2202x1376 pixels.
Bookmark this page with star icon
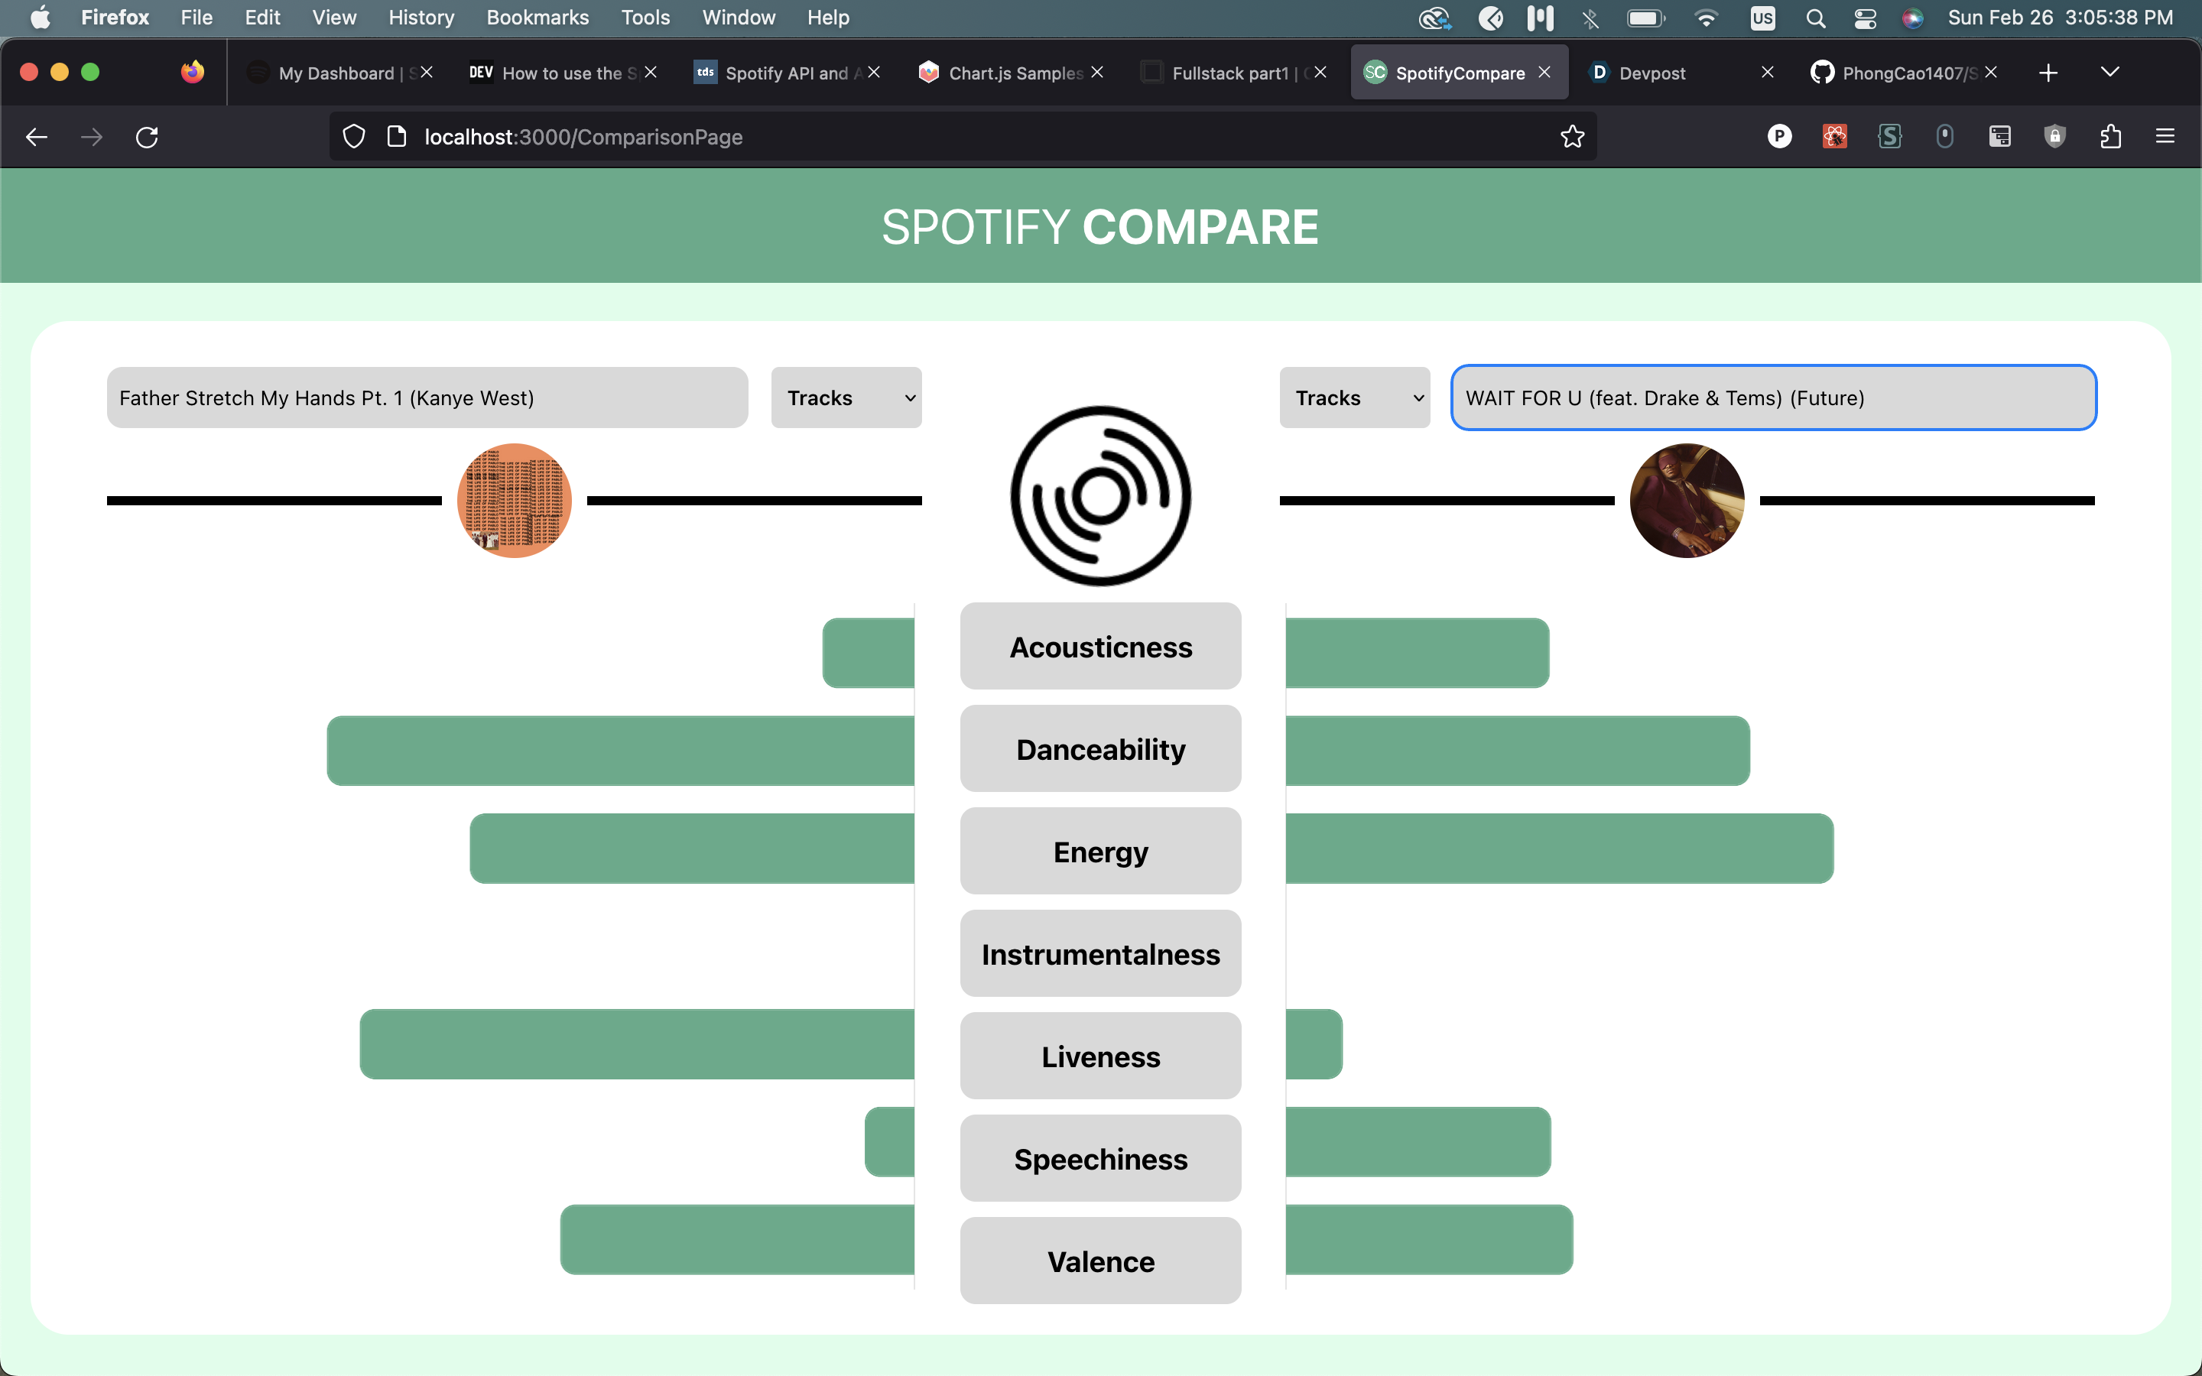click(x=1571, y=137)
